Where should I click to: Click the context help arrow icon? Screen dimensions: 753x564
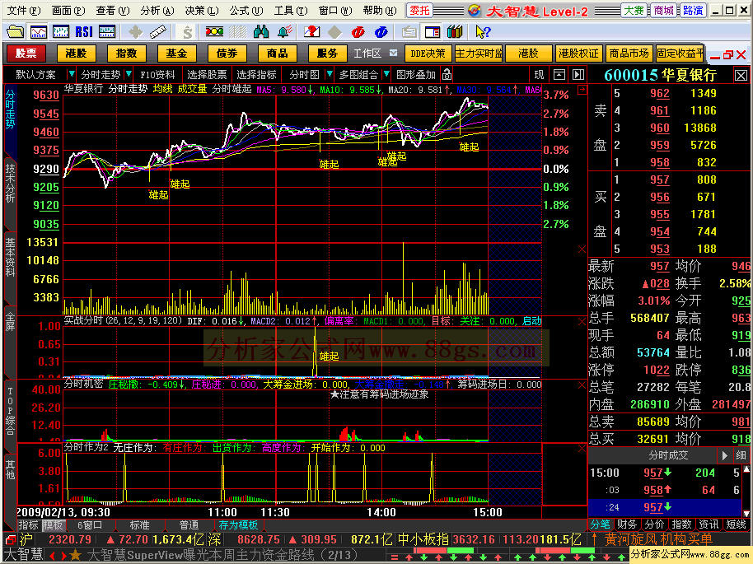(x=483, y=32)
